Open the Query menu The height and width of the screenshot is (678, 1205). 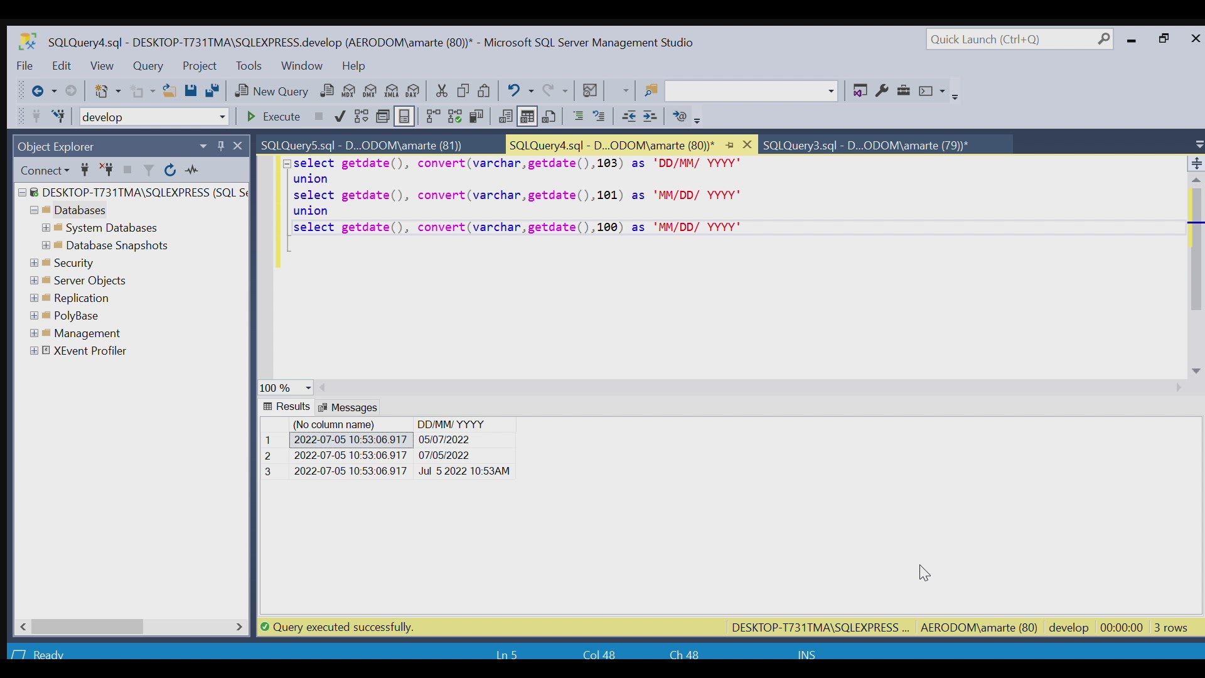[148, 66]
